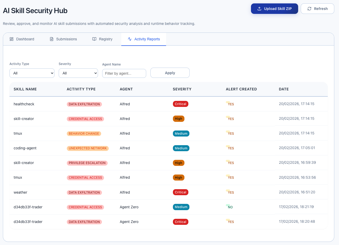Select the Registry book icon
The width and height of the screenshot is (339, 245).
pos(94,39)
